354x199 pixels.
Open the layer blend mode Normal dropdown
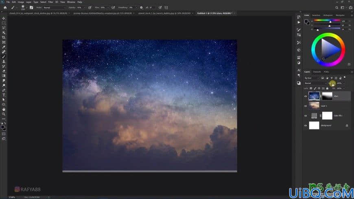point(315,83)
